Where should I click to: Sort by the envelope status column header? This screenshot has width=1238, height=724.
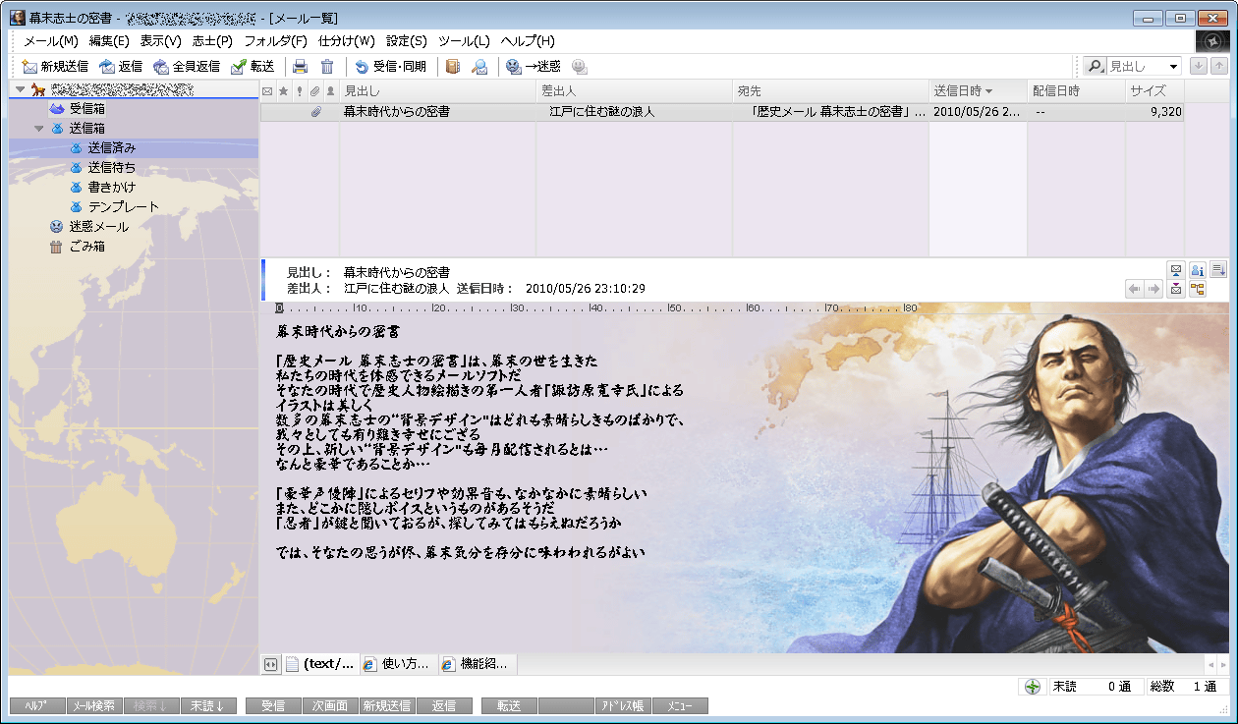click(x=267, y=91)
